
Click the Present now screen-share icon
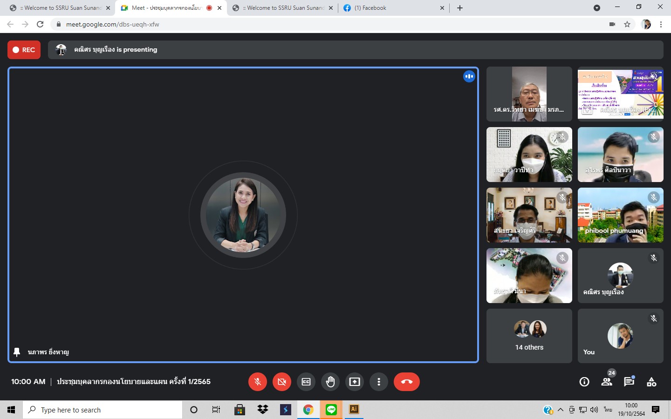[x=355, y=382]
